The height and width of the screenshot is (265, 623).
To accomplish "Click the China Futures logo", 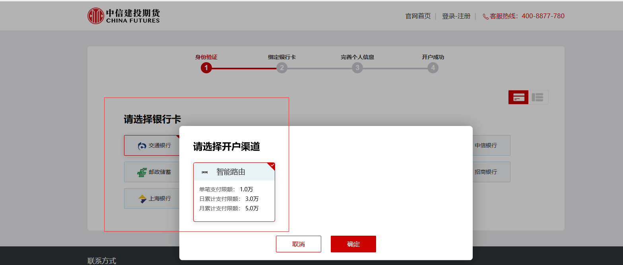I will (x=124, y=16).
